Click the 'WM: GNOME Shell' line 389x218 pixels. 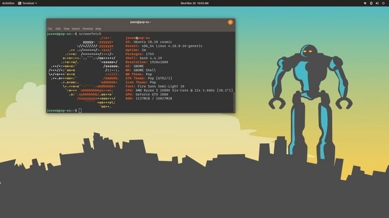(x=141, y=70)
